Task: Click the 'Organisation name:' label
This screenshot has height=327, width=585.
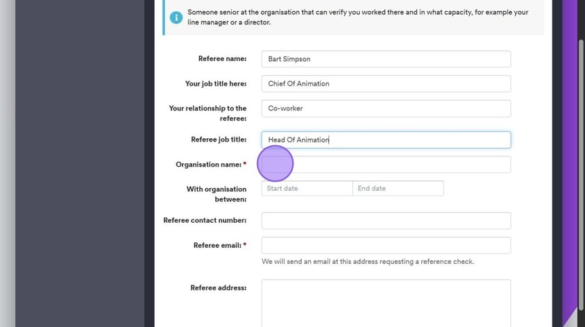Action: coord(208,165)
